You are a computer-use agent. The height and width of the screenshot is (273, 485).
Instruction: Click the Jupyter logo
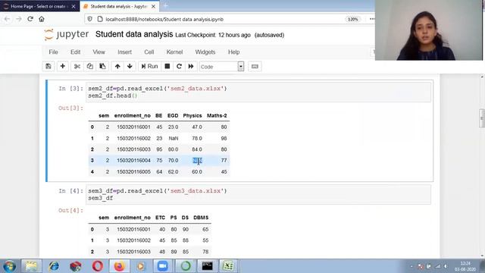pyautogui.click(x=67, y=34)
